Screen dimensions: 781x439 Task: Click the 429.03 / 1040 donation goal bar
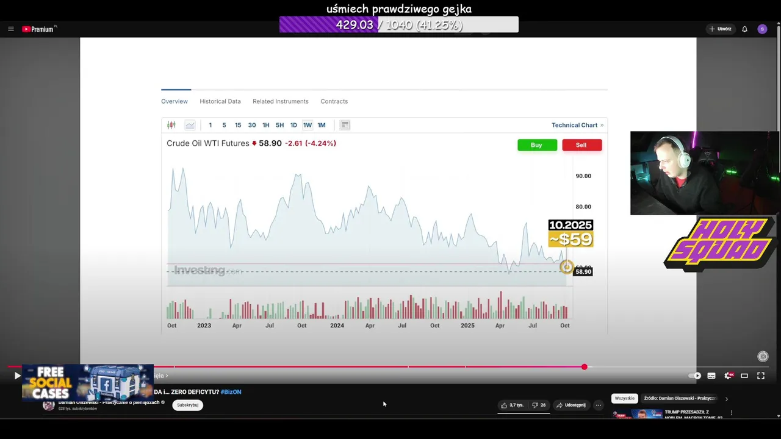(399, 24)
